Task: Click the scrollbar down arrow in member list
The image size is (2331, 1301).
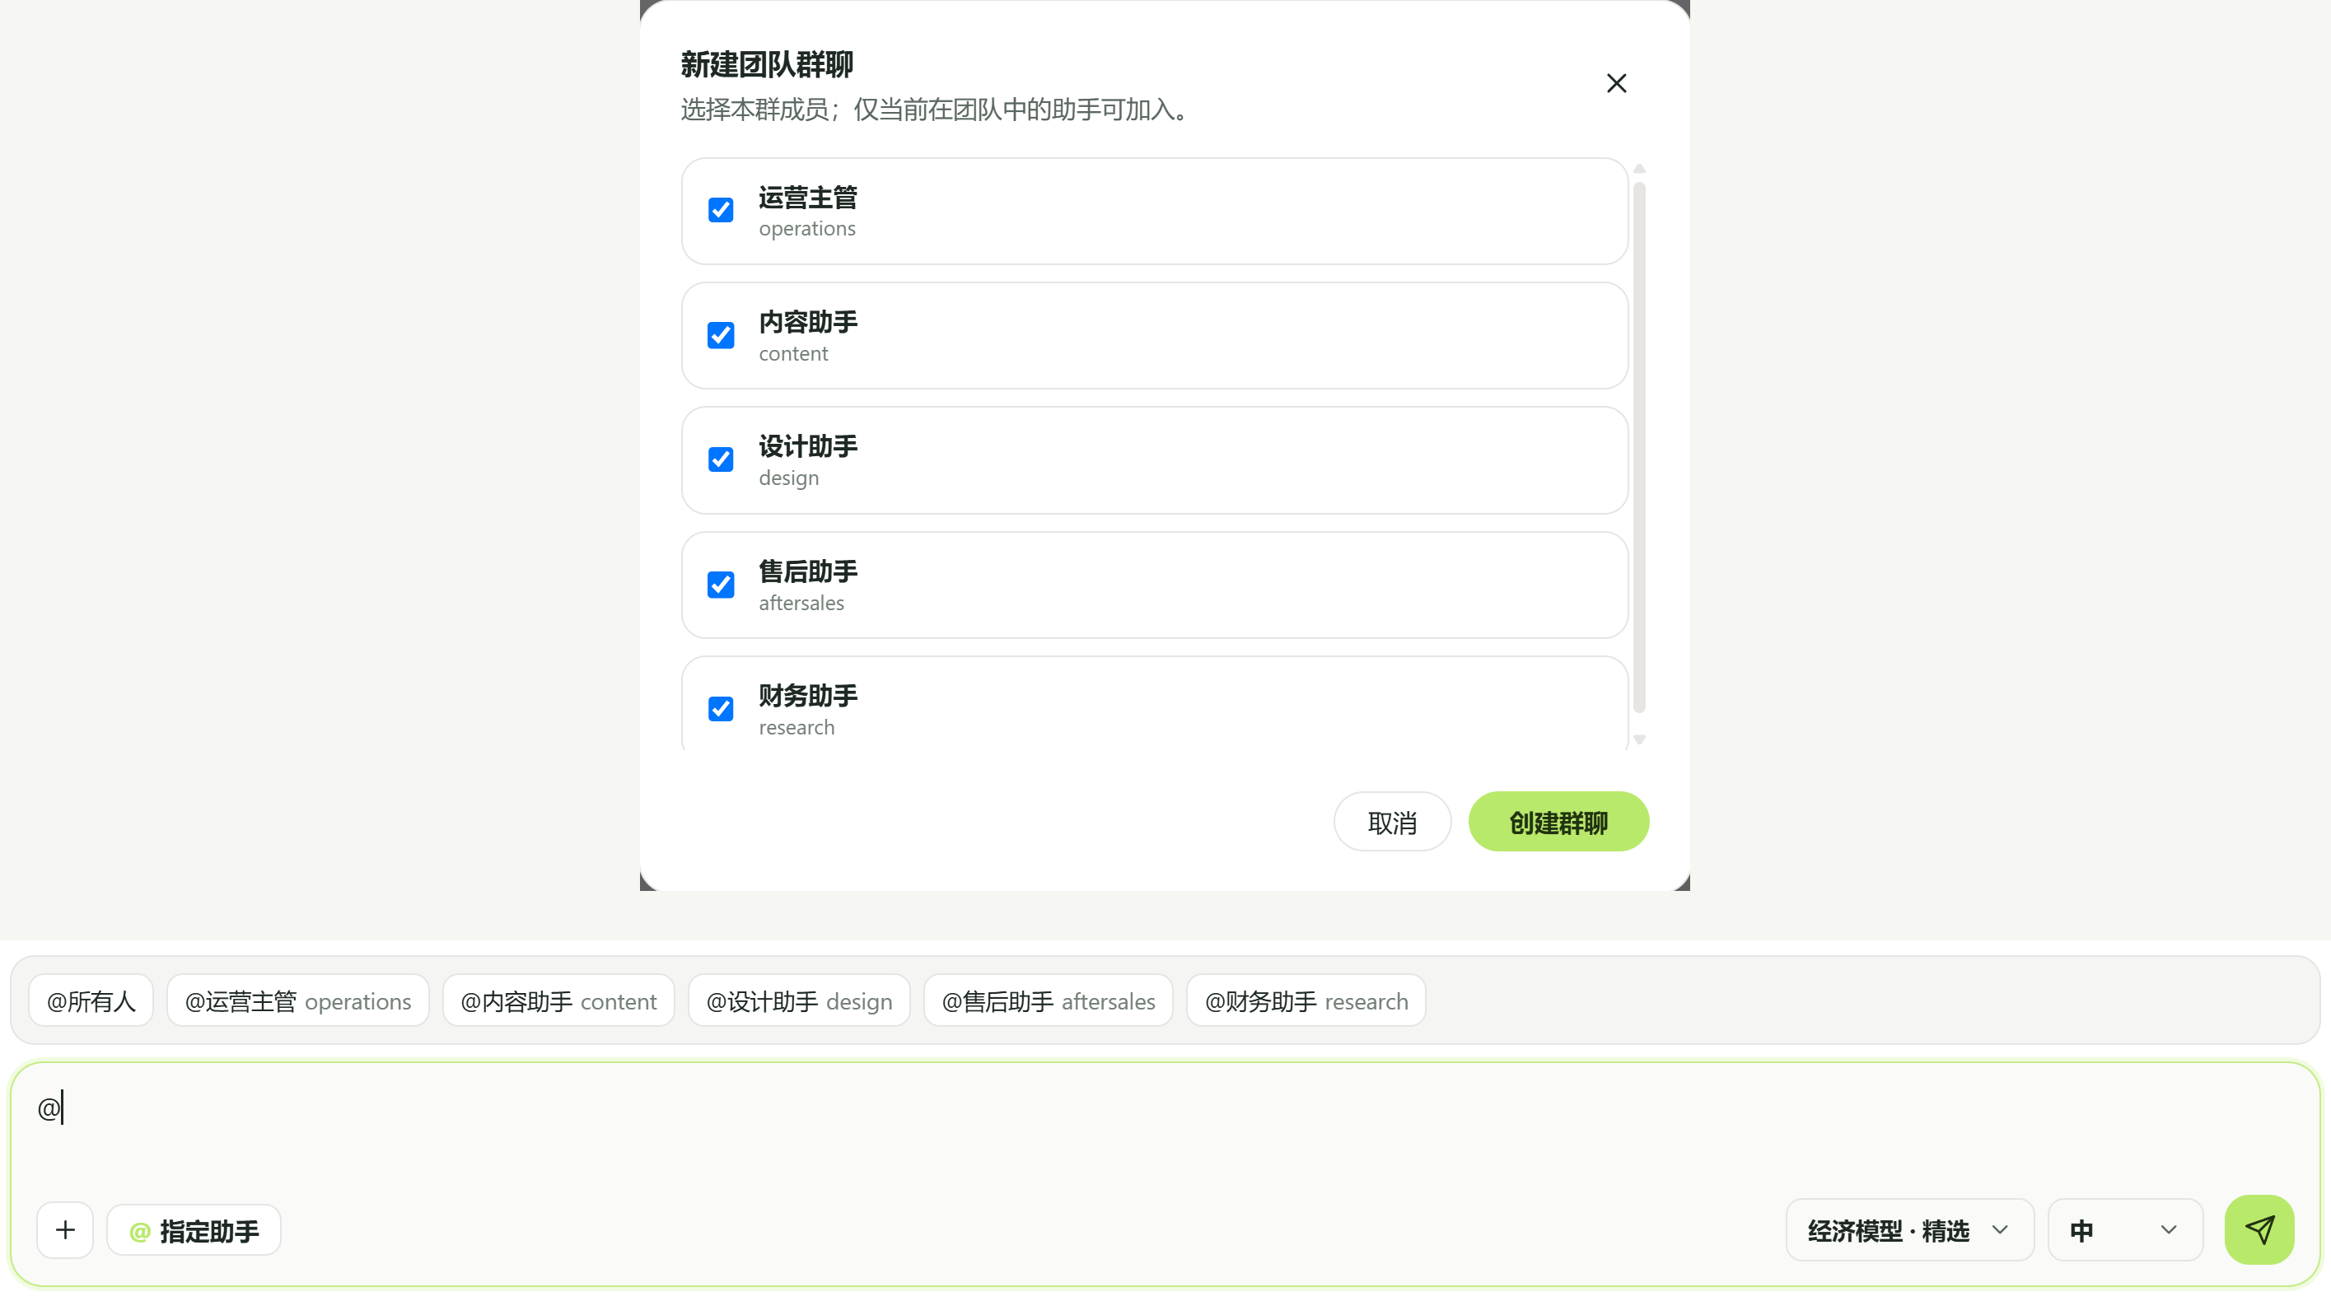Action: pos(1639,740)
